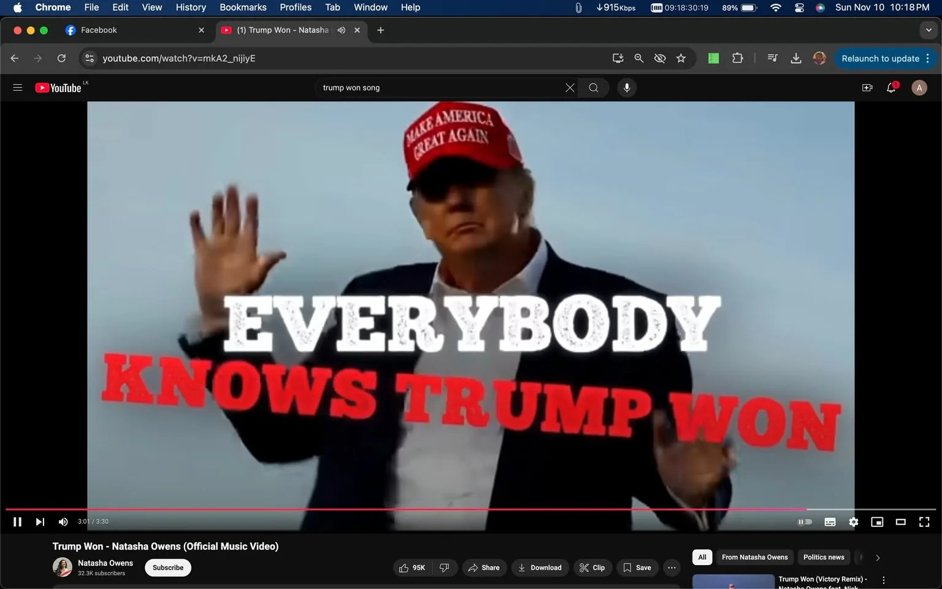Expand the YouTube hamburger menu

[17, 87]
